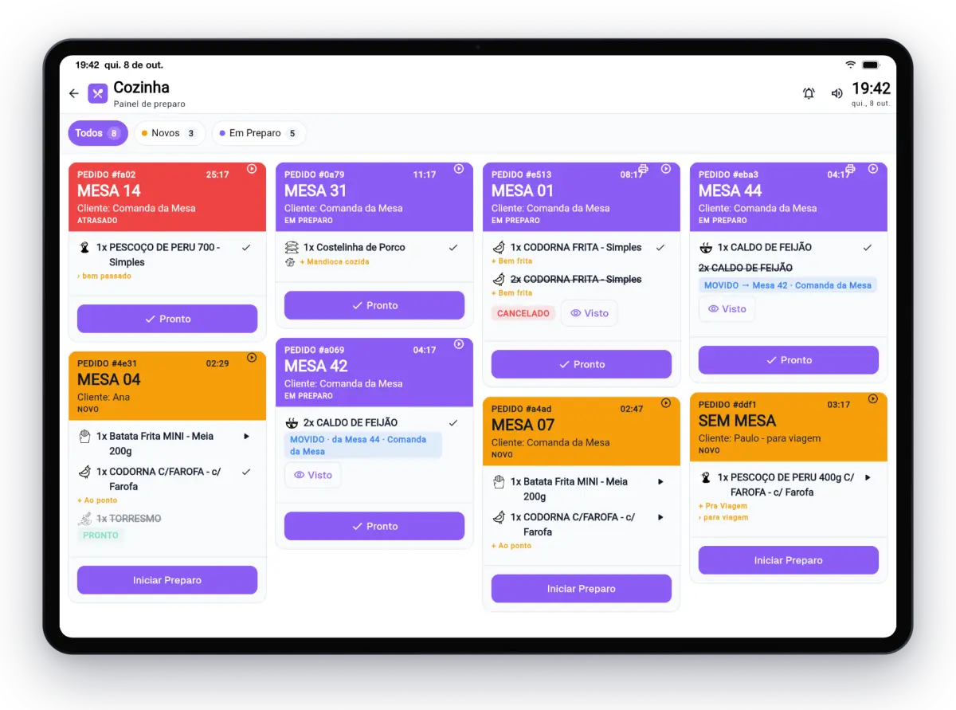Click Visto on the MESA 44 card
Viewport: 956px width, 710px height.
tap(727, 309)
